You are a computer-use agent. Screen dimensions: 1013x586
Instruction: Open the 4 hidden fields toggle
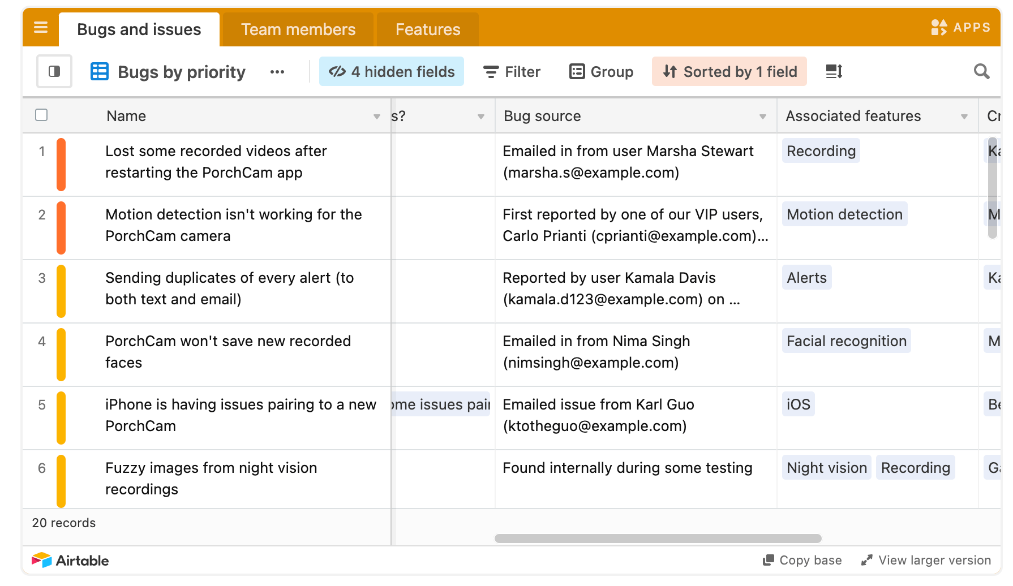click(x=392, y=72)
